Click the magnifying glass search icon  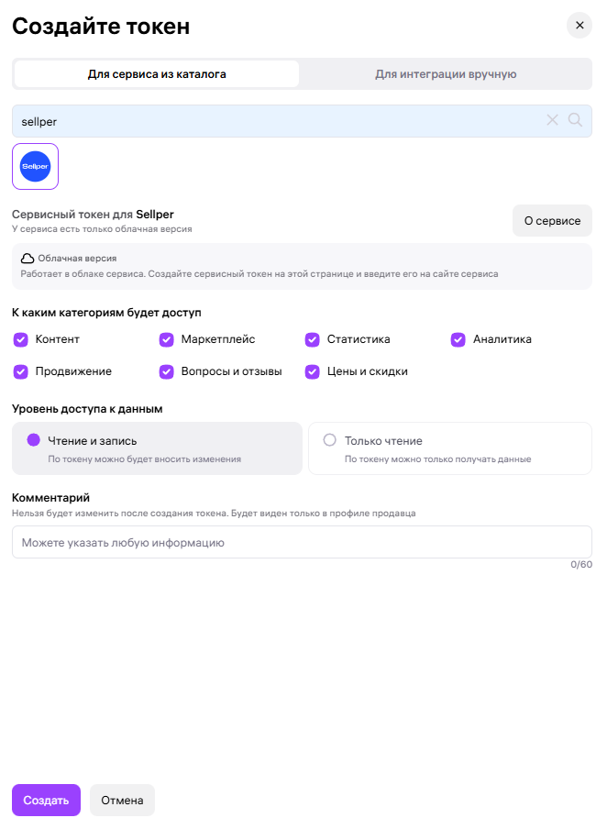click(x=576, y=120)
